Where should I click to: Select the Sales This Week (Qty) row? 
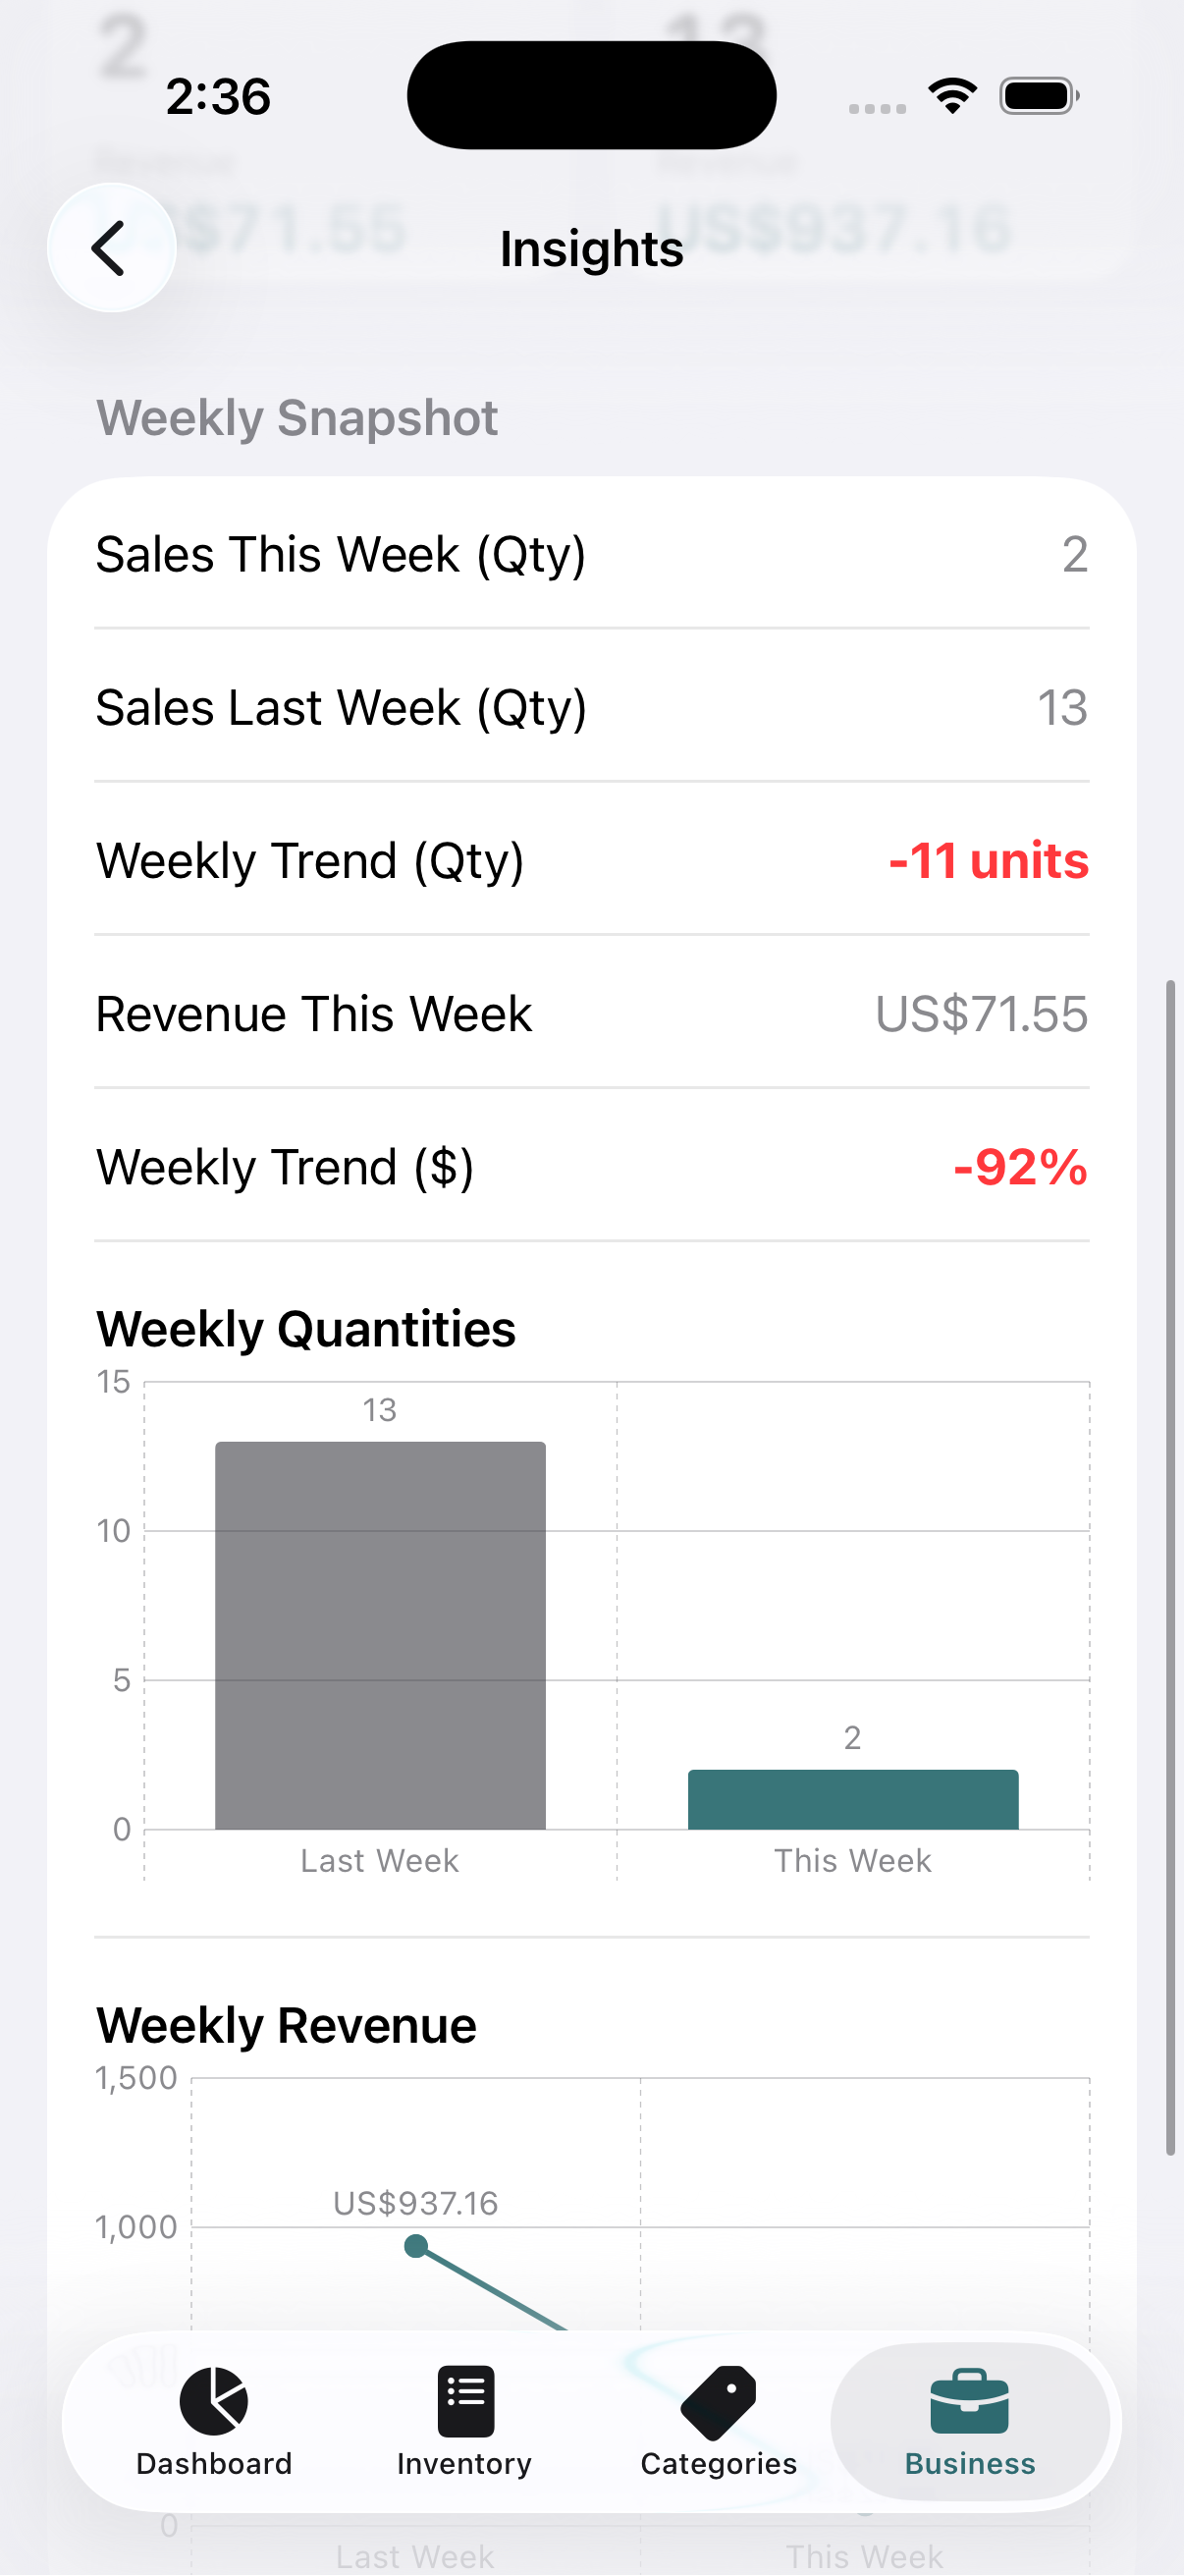[591, 554]
